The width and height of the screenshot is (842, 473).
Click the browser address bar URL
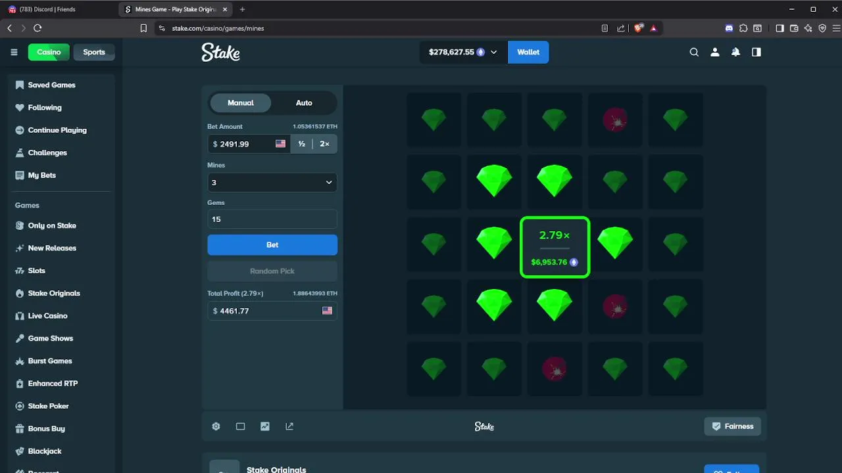tap(218, 28)
